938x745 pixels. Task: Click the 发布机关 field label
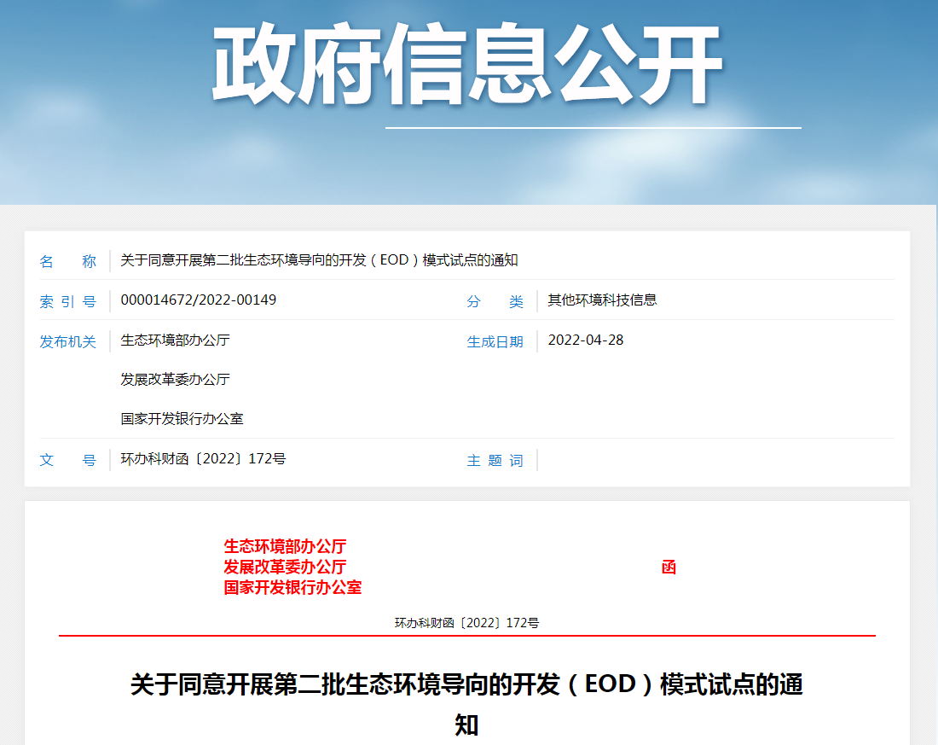pyautogui.click(x=68, y=341)
